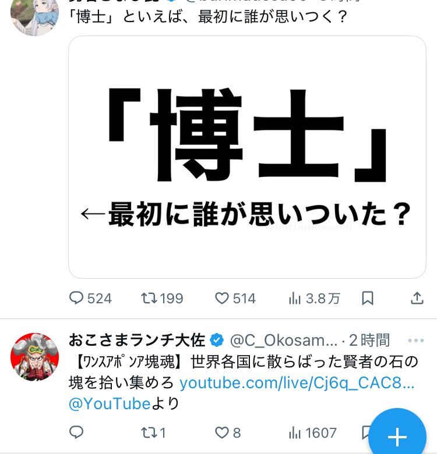Open the more options menu on おこさまランチ大佐's tweet
Screen dimensions: 437x454
tap(415, 340)
